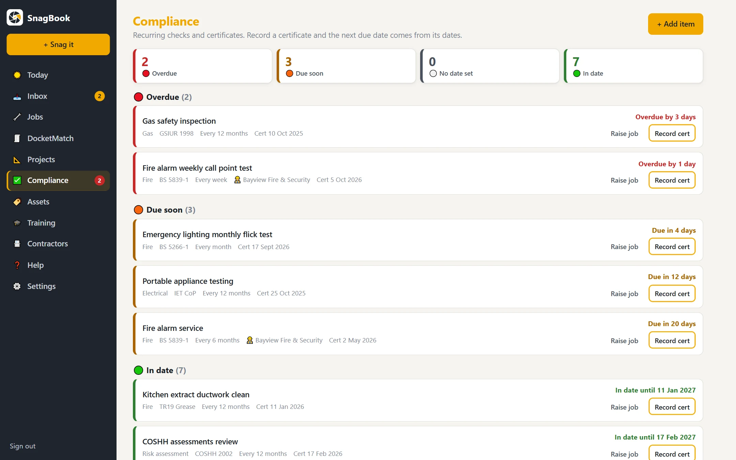Open Inbox via its tray icon

pyautogui.click(x=17, y=96)
